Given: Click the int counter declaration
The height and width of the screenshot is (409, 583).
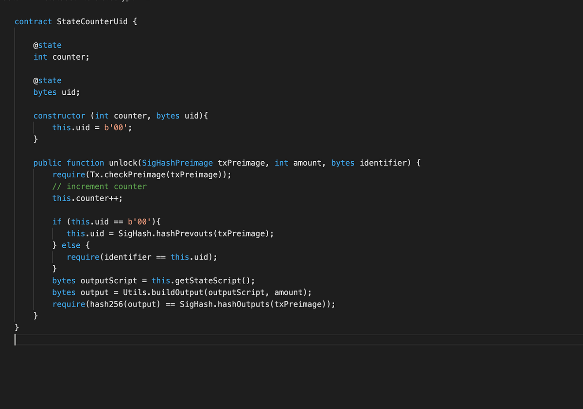Looking at the screenshot, I should [x=62, y=57].
